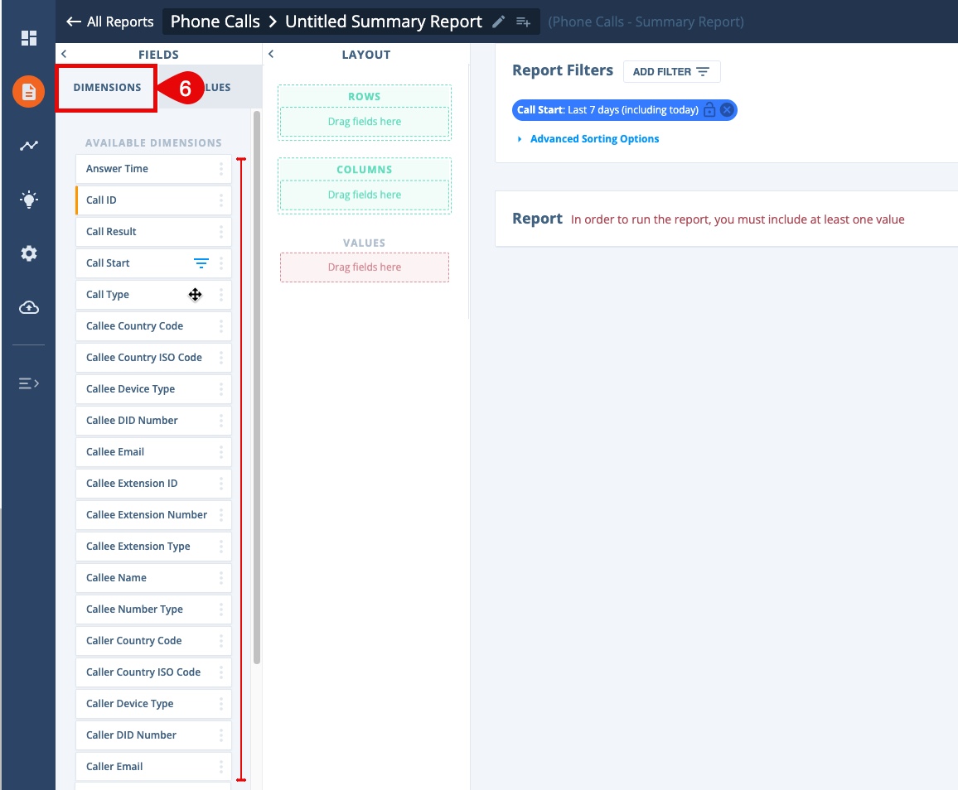
Task: Select the Call Type dimension
Action: 153,294
